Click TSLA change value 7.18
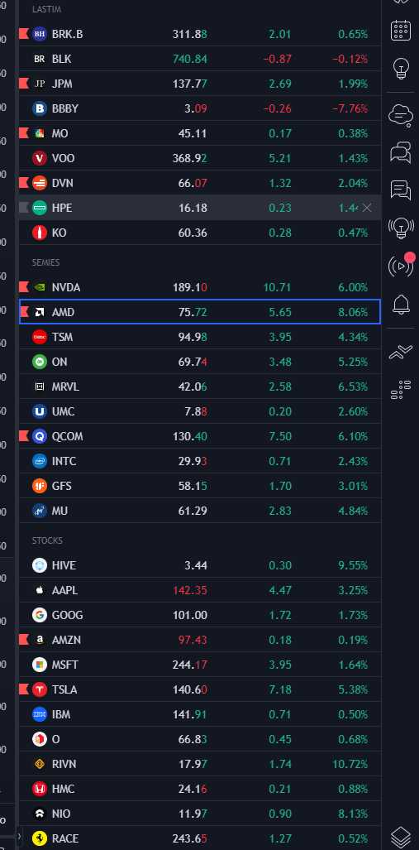The width and height of the screenshot is (419, 850). pos(280,689)
